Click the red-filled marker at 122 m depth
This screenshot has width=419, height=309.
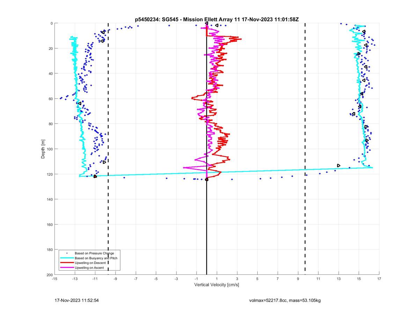tap(95, 176)
